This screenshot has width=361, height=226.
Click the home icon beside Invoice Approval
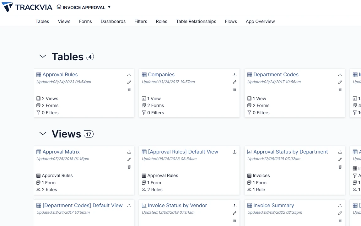pos(59,7)
